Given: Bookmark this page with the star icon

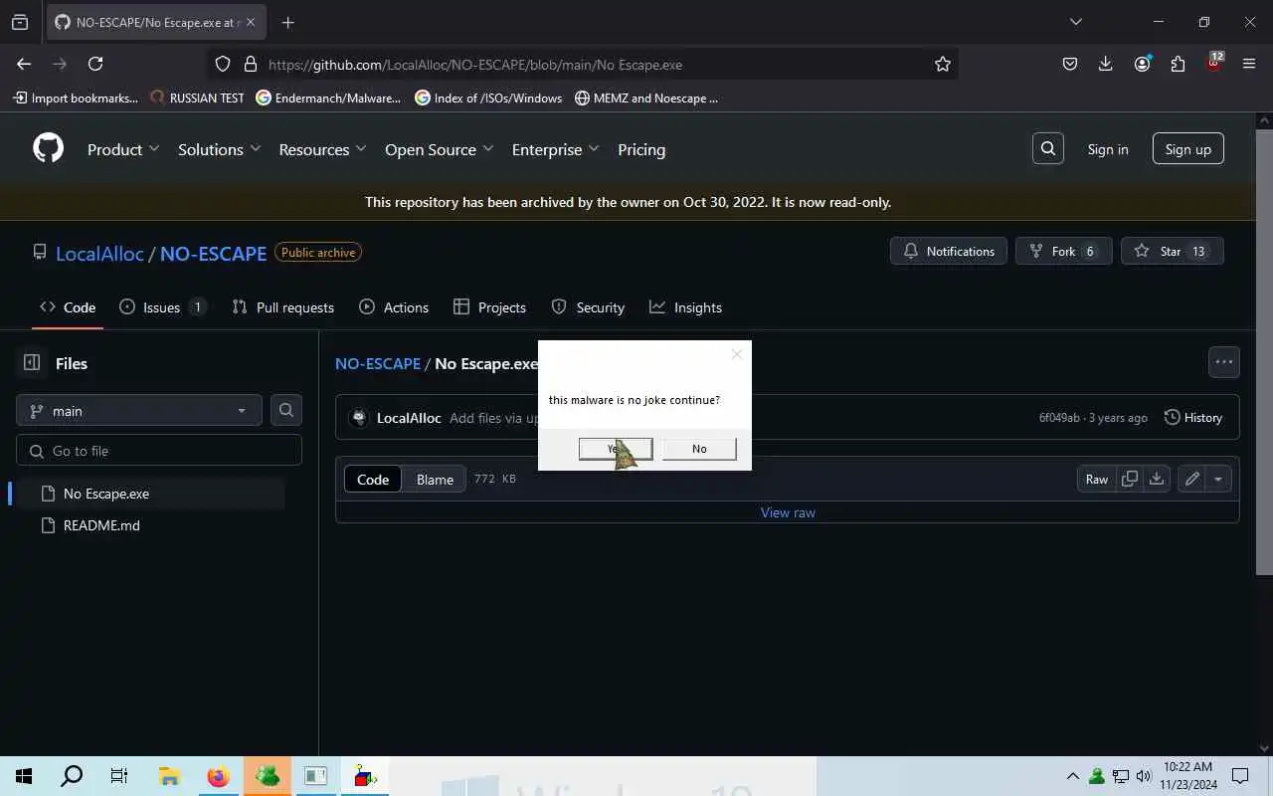Looking at the screenshot, I should point(943,64).
